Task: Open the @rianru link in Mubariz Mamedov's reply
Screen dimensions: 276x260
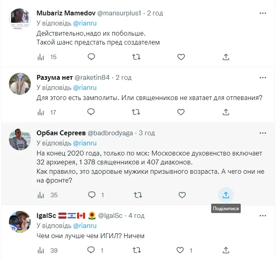Action: pyautogui.click(x=85, y=23)
